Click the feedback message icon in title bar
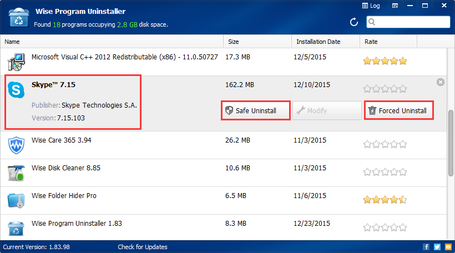 tap(395, 6)
